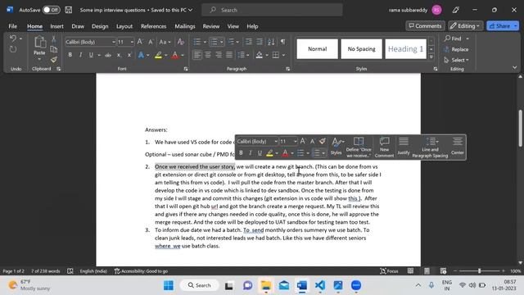Switch to the References tab

click(153, 26)
